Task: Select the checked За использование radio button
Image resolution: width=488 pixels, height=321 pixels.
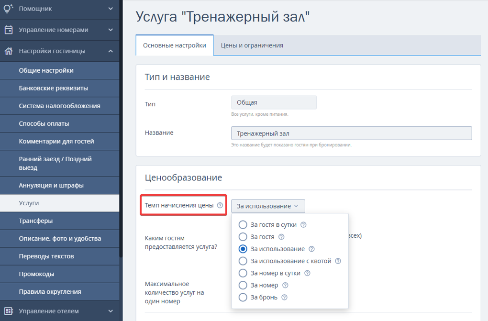Action: (243, 249)
